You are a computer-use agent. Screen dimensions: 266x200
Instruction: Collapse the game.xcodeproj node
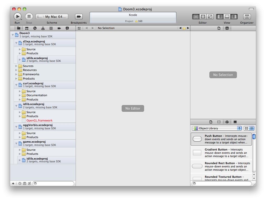(x=16, y=143)
